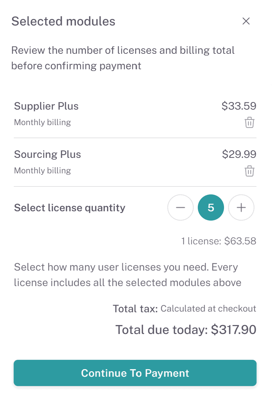
Task: Click Total tax Calculated at checkout
Action: (x=184, y=308)
